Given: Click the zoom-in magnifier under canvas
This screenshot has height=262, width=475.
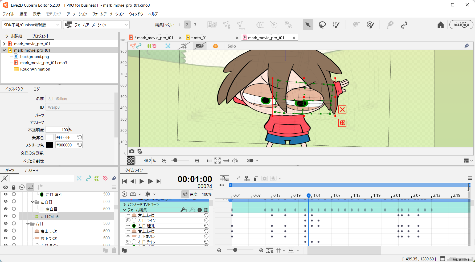Looking at the screenshot, I should (x=197, y=161).
